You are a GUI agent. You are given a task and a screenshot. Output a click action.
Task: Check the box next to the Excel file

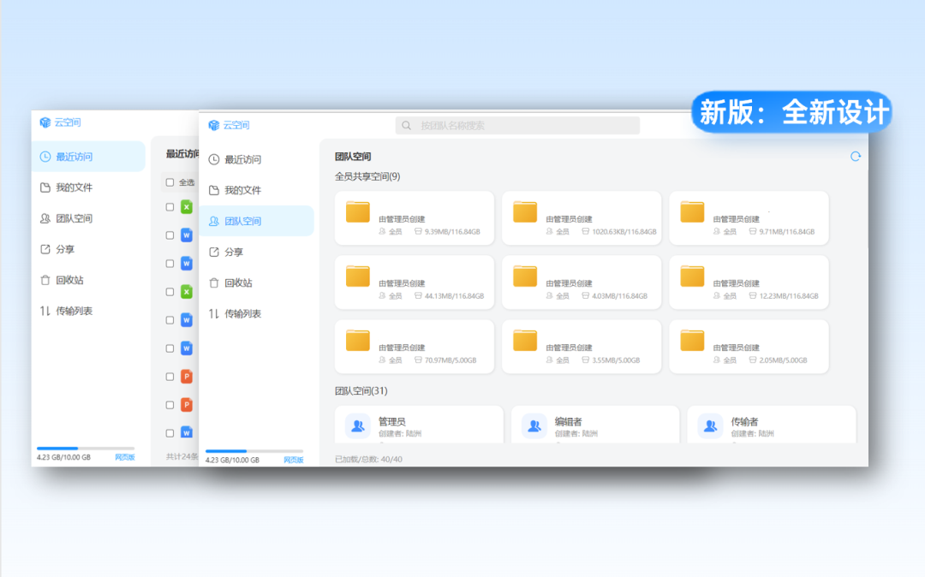click(x=168, y=206)
